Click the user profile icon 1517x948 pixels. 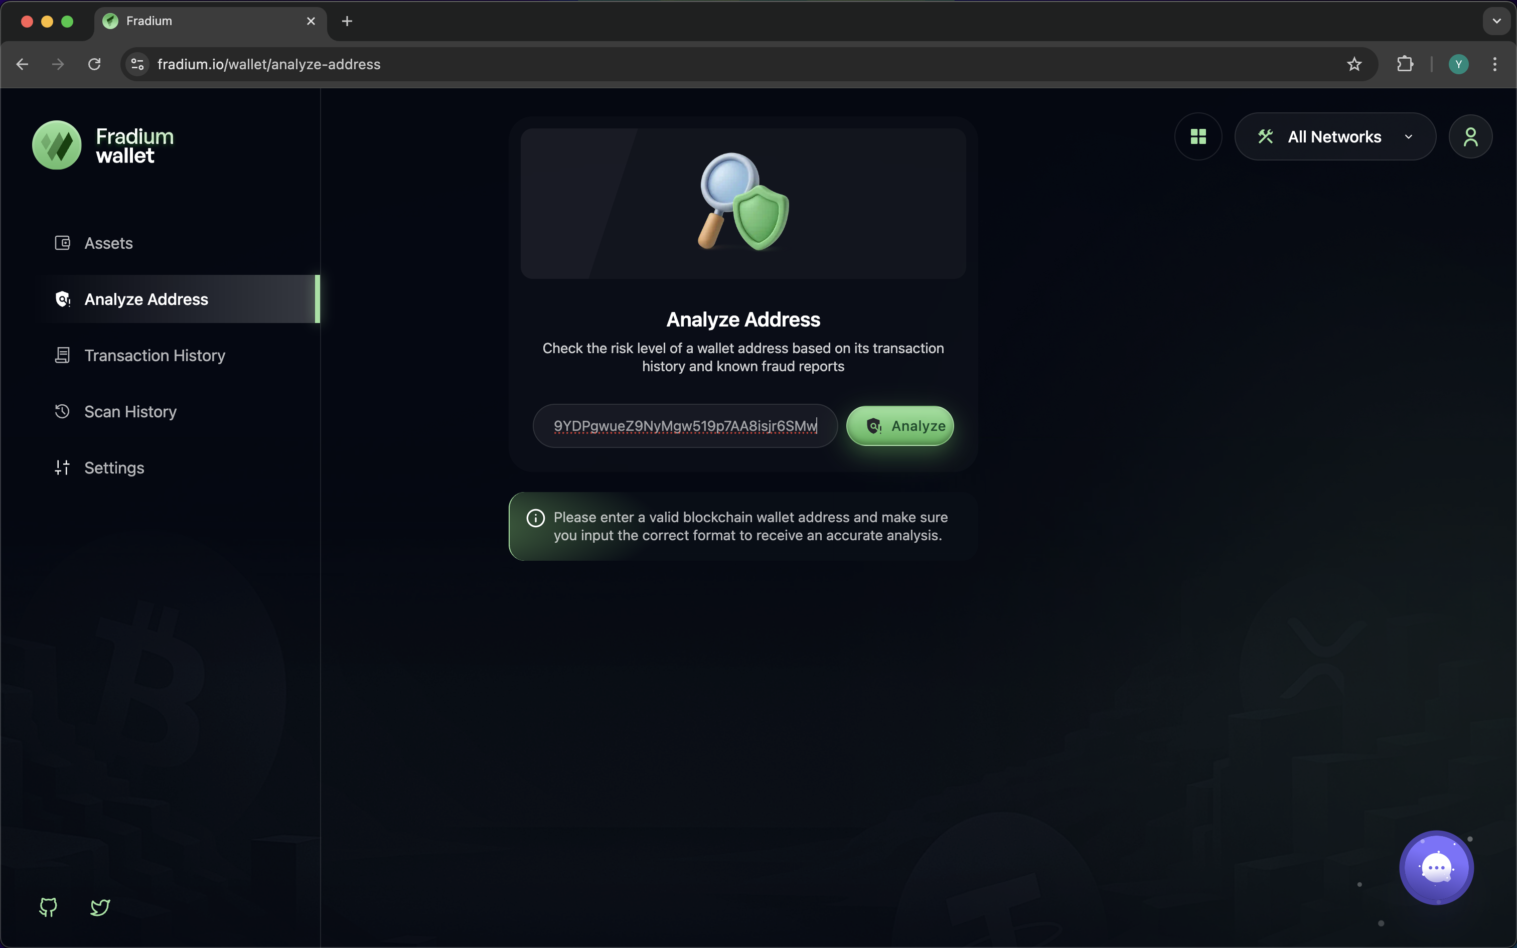point(1470,136)
